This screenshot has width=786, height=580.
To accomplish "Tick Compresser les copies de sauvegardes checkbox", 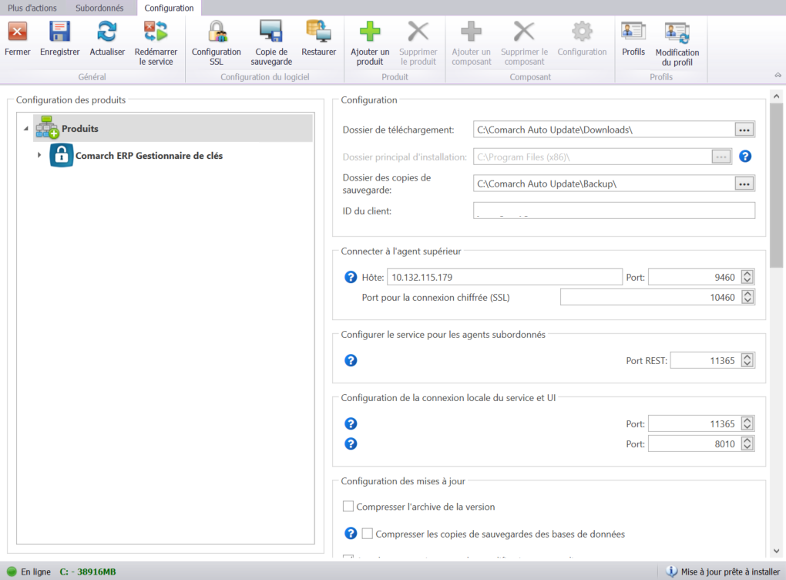I will 367,534.
